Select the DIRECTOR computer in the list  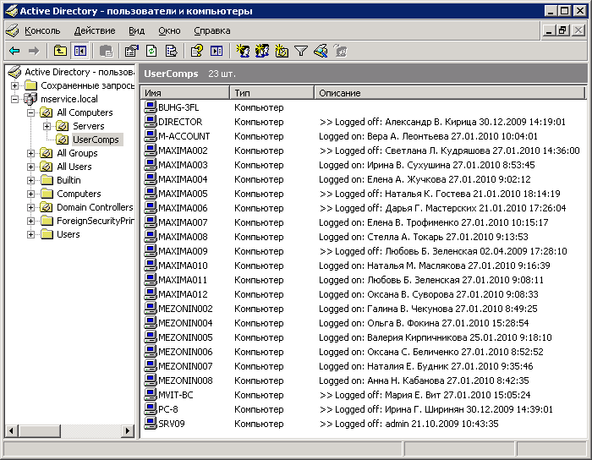click(179, 122)
